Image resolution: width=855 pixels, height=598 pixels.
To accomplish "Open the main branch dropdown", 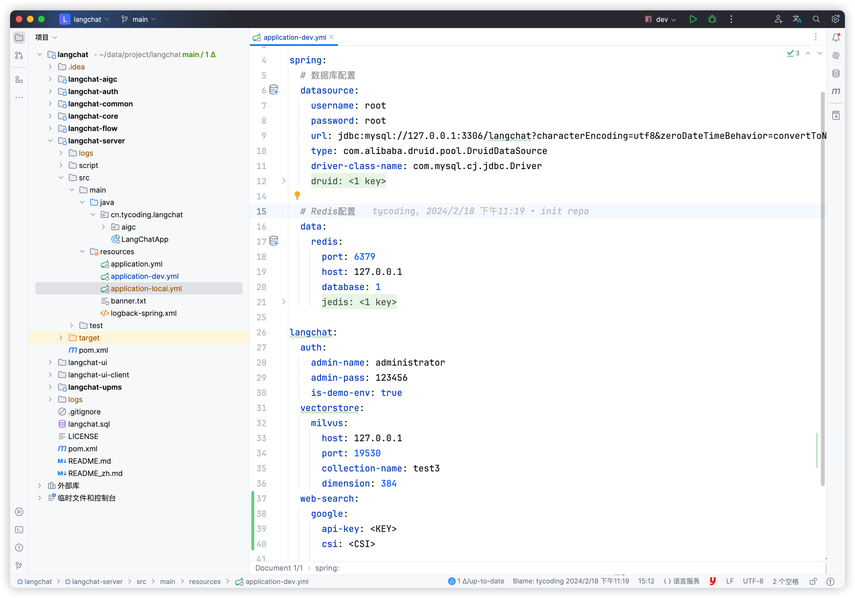I will pyautogui.click(x=139, y=19).
